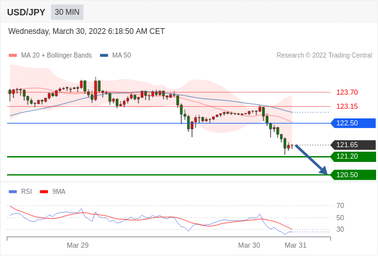Click the MA 50 legend label
Screen dimensions: 378x256
point(122,56)
